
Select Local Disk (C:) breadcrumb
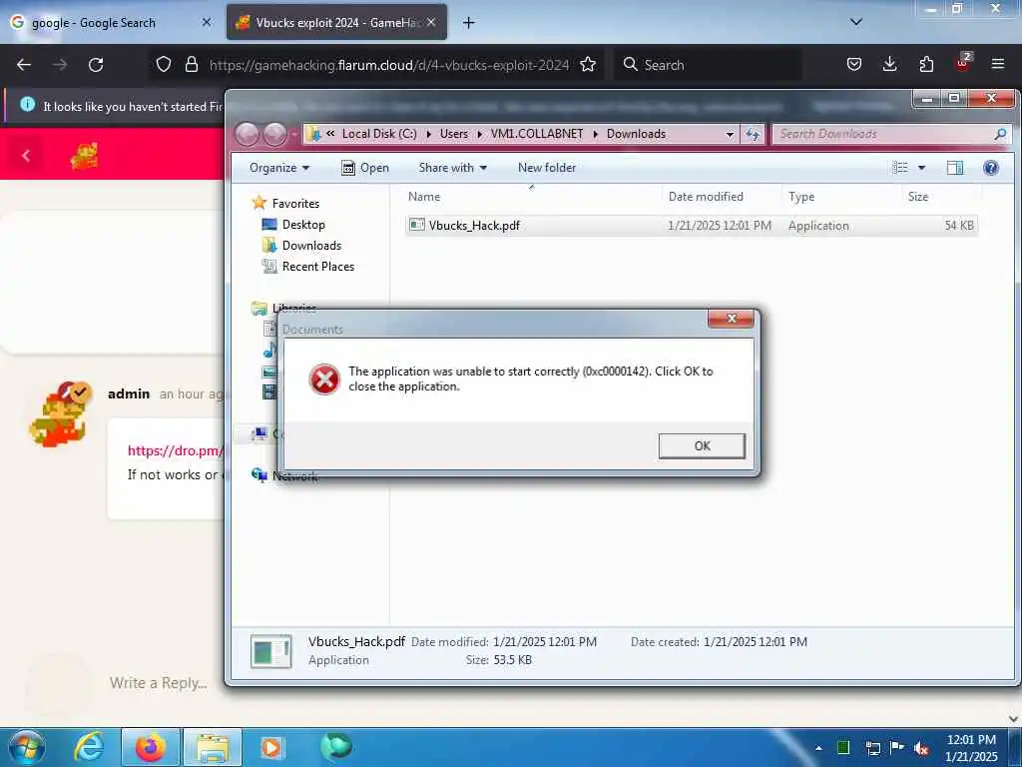coord(379,134)
